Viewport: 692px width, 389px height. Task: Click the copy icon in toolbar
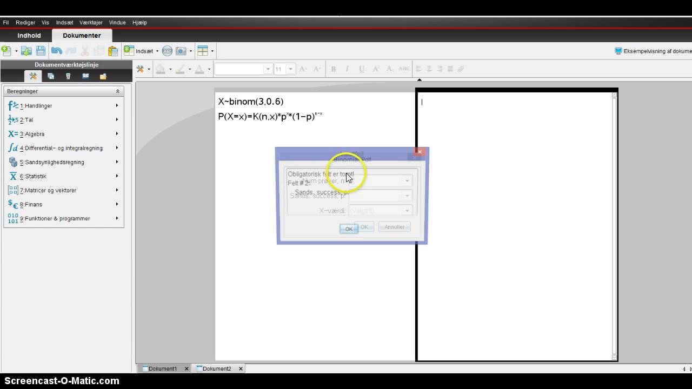99,51
